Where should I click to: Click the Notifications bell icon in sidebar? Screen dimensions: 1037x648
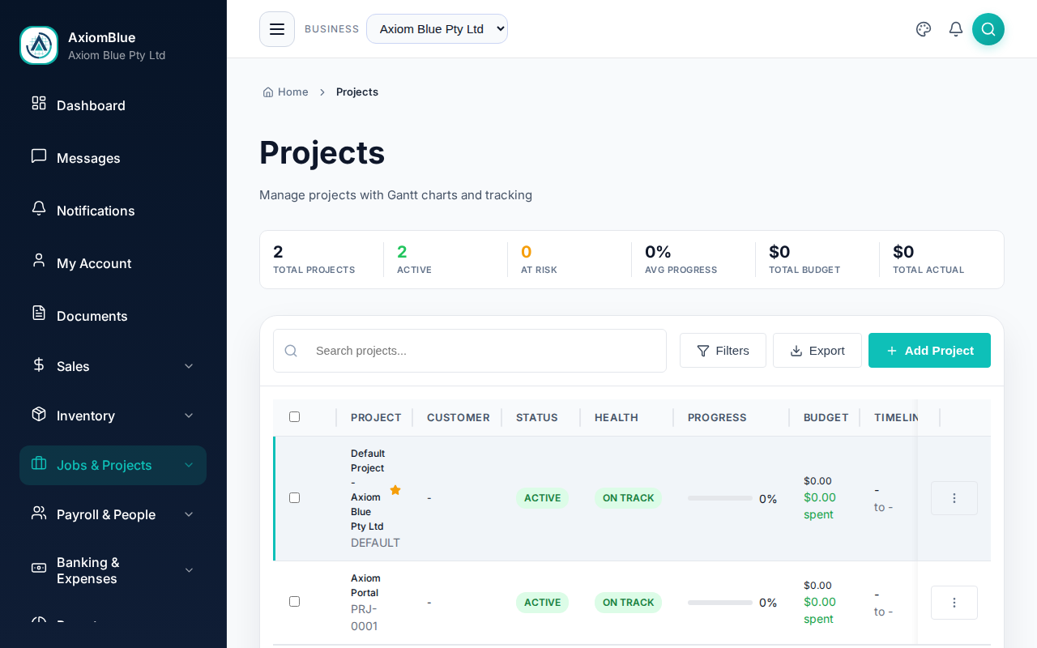[39, 208]
